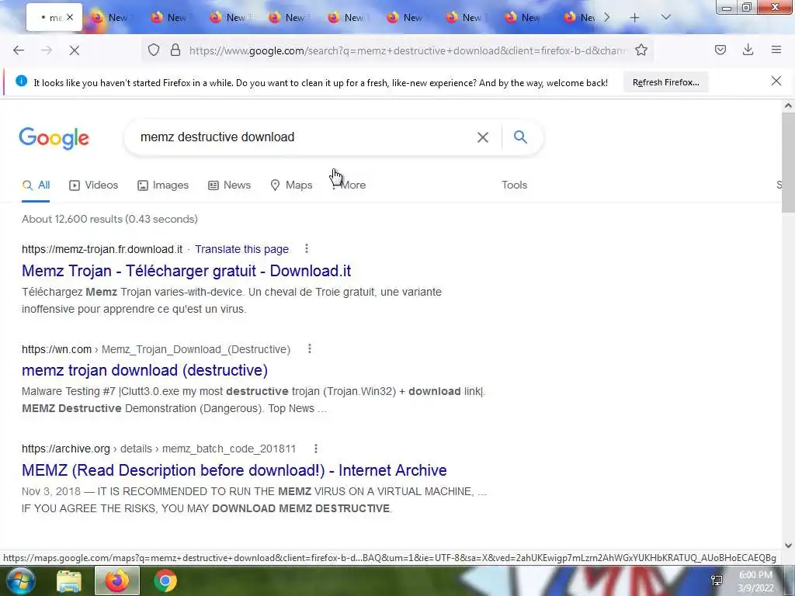List all tabs dropdown
Screen dimensions: 795x596
[666, 18]
